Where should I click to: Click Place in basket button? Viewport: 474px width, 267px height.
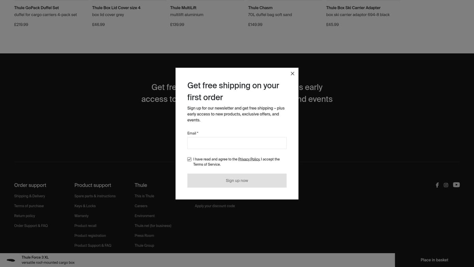coord(434,260)
